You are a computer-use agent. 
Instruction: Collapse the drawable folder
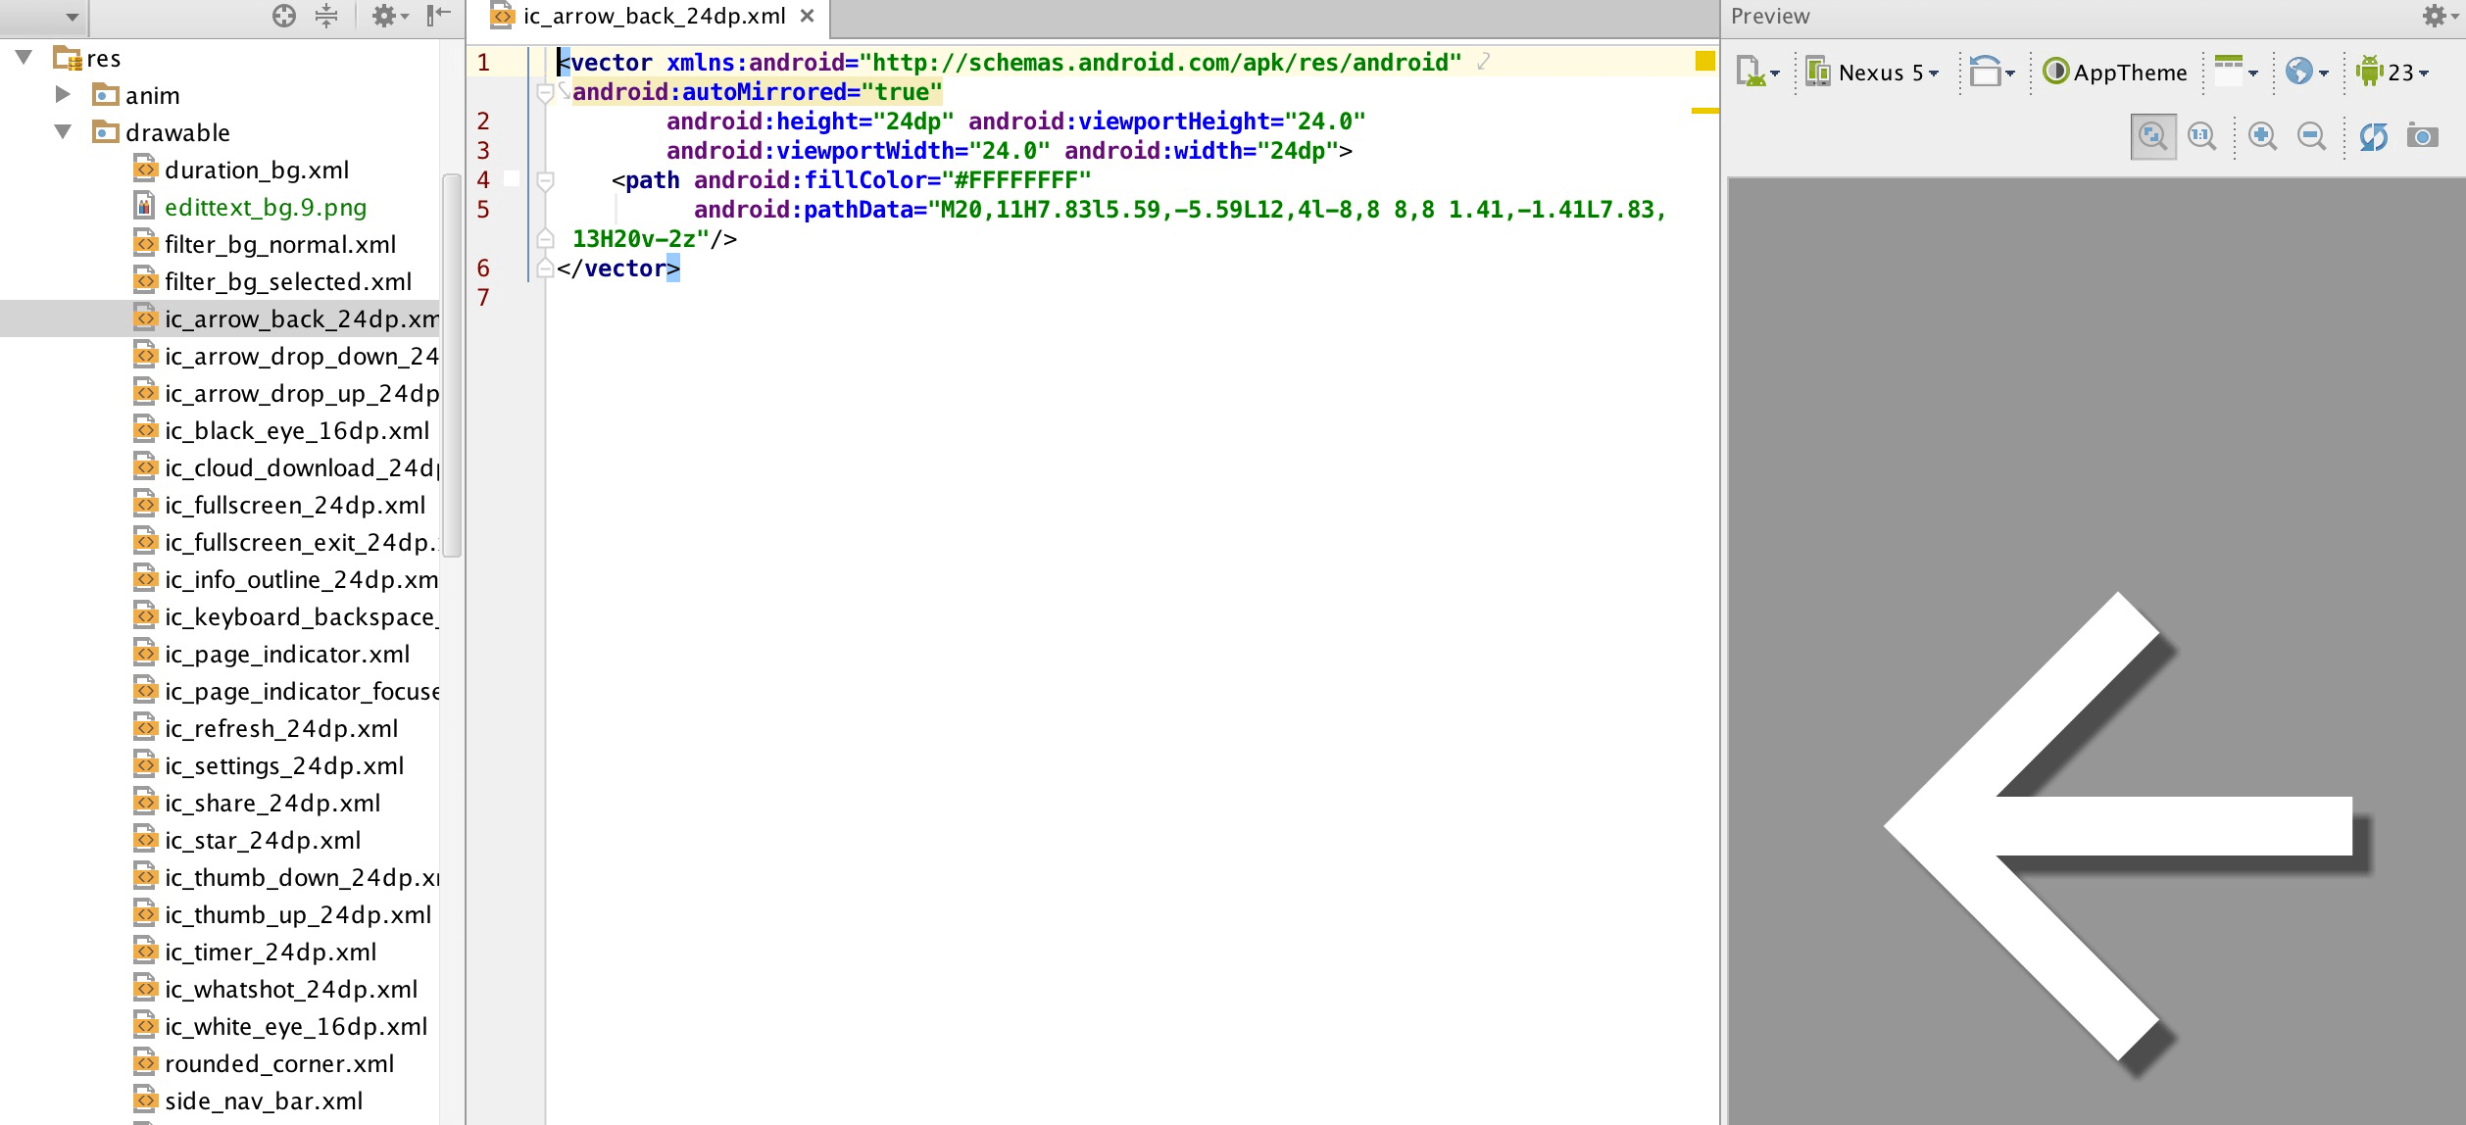tap(63, 132)
